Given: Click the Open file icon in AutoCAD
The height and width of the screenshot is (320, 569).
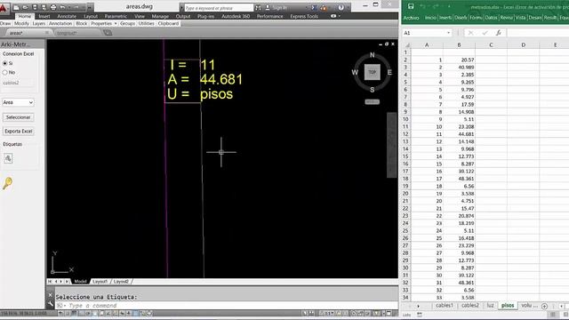Looking at the screenshot, I should point(26,7).
